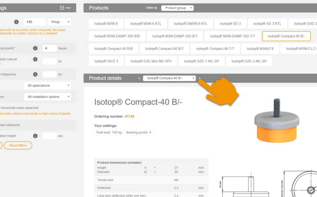Go to the previous product with the left arrow
This screenshot has height=197, width=317.
click(139, 78)
